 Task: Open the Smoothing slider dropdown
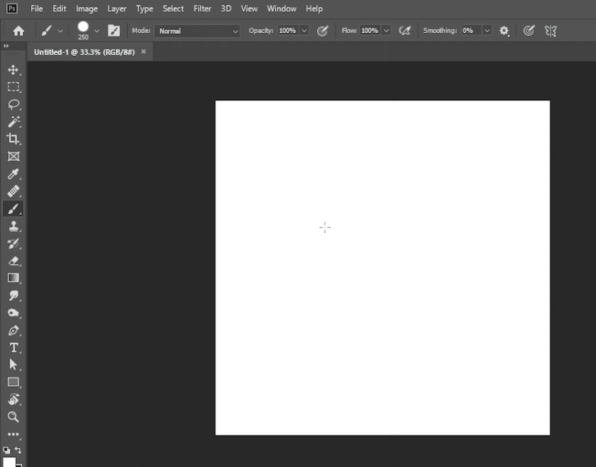[487, 31]
